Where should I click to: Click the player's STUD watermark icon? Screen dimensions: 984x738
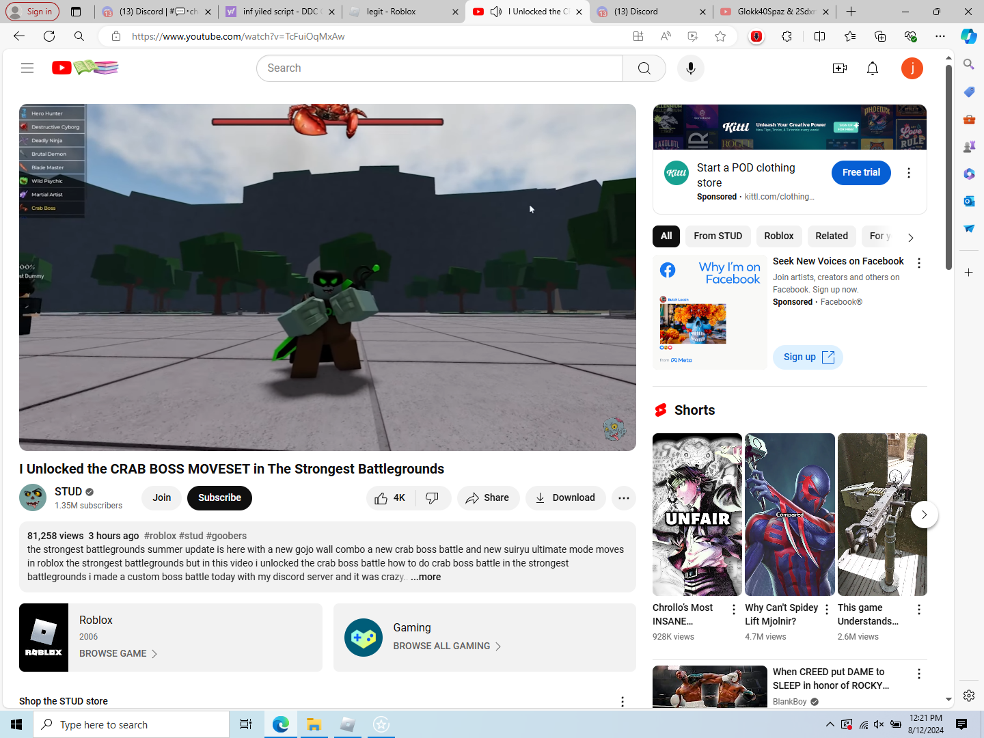[x=614, y=429]
